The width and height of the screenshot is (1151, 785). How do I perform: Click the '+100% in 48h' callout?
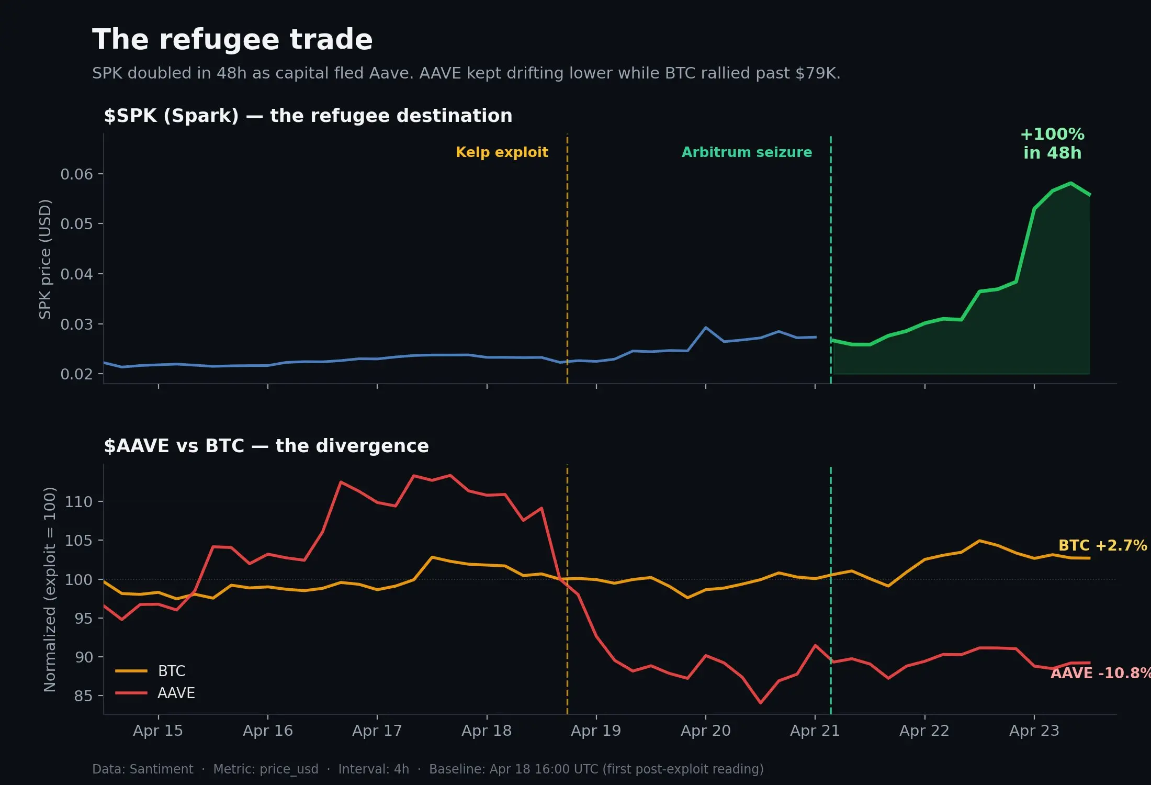tap(1052, 143)
